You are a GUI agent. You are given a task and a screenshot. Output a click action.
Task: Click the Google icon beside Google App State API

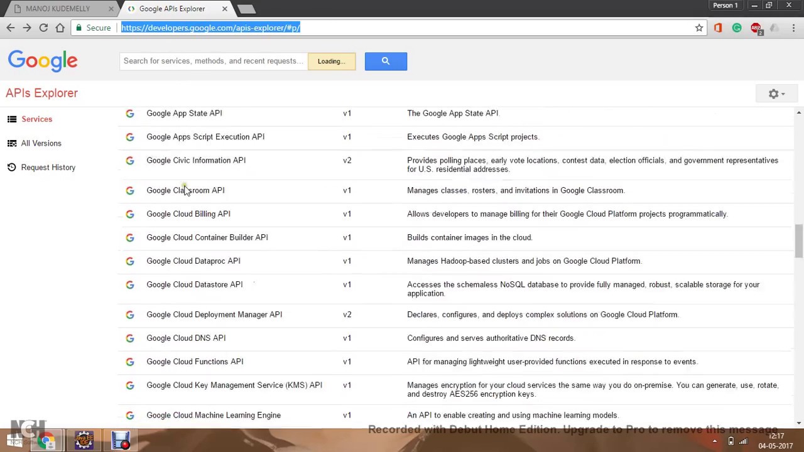tap(130, 113)
